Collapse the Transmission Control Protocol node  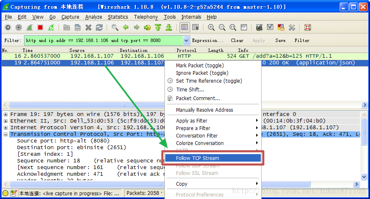6,134
